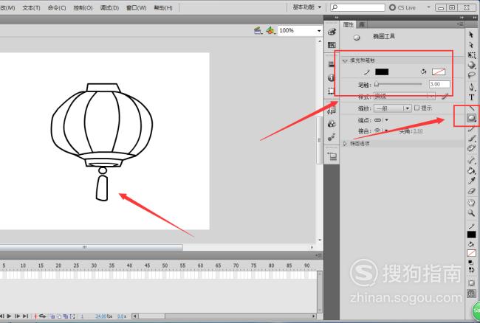480x323 pixels.
Task: Toggle snap to objects magnet
Action: click(471, 294)
